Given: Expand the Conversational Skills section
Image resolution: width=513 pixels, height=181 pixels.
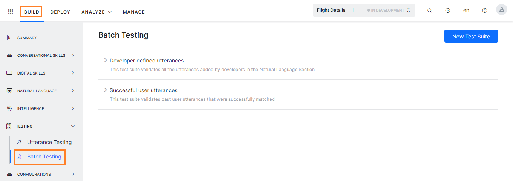Looking at the screenshot, I should click(x=73, y=55).
